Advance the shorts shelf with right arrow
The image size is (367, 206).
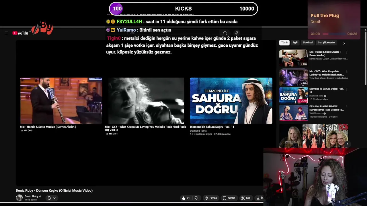click(x=347, y=144)
